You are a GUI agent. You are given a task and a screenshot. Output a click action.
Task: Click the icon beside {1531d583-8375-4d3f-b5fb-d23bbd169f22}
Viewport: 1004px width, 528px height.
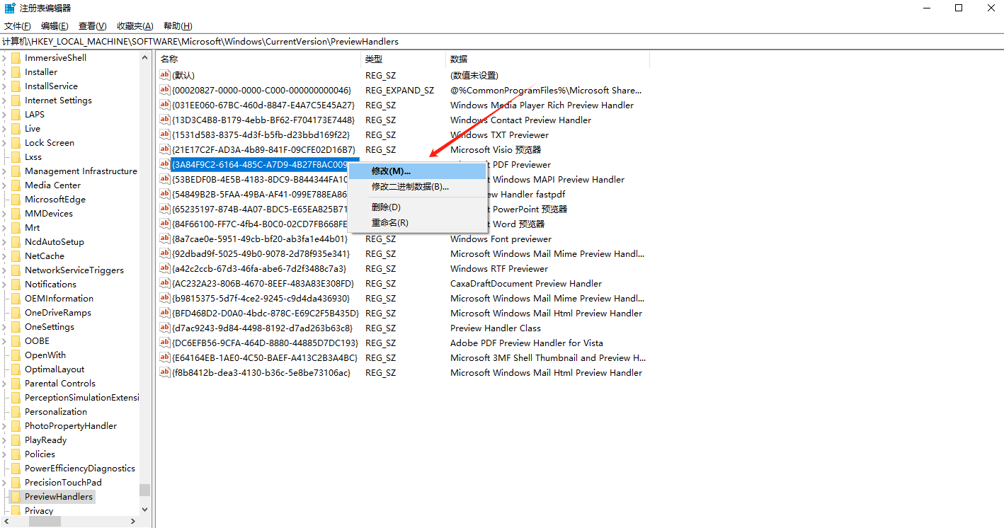[165, 134]
